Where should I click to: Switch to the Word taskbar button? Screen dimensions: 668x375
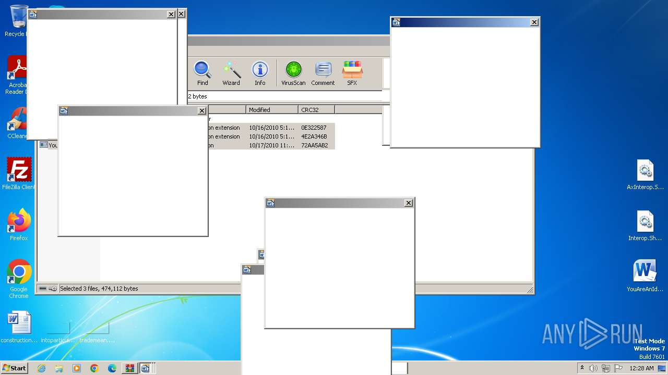(146, 368)
